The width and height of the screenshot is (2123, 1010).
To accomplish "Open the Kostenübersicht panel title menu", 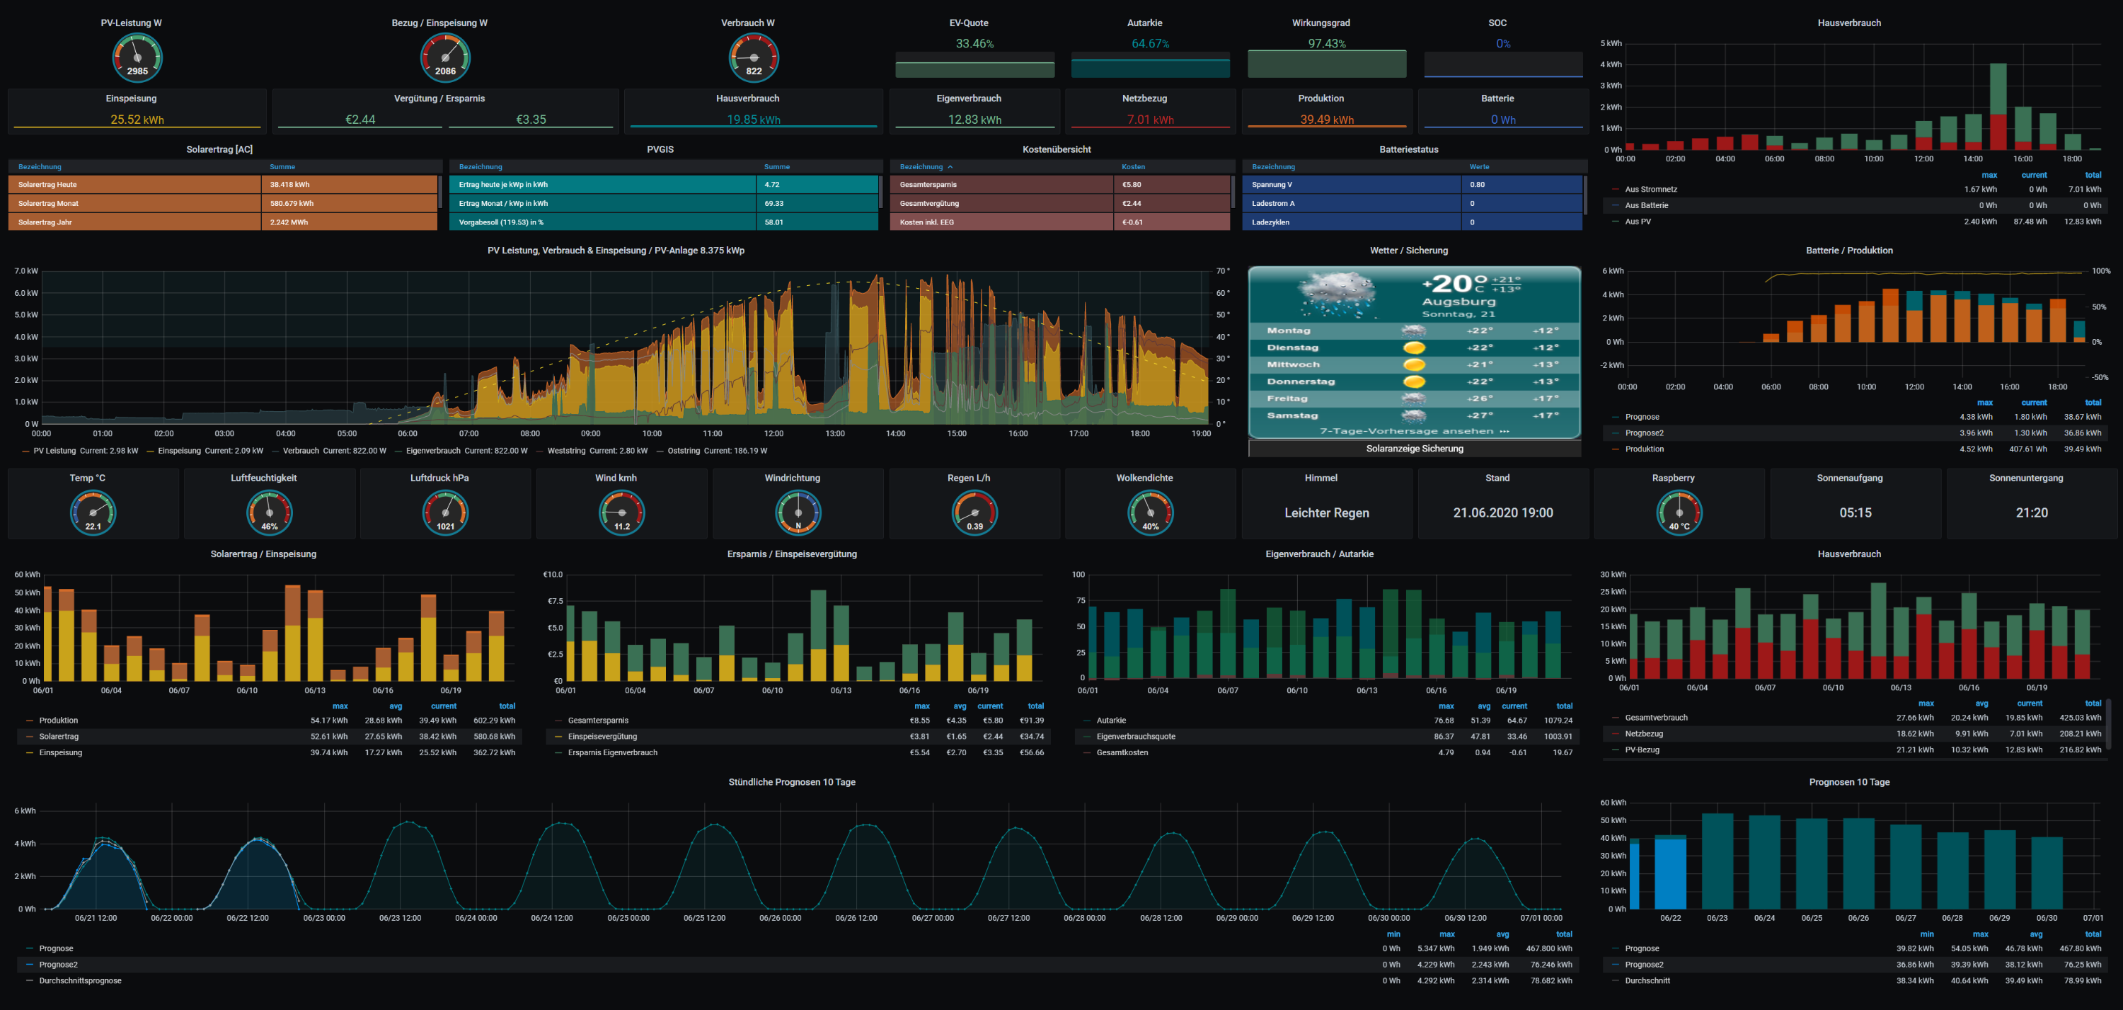I will (x=1056, y=149).
